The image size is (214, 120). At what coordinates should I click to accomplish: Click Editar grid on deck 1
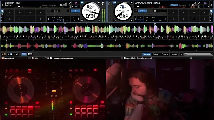[x=52, y=5]
